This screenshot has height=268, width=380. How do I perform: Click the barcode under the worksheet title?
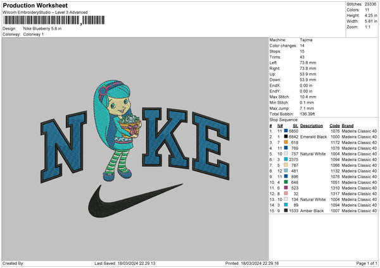click(54, 20)
